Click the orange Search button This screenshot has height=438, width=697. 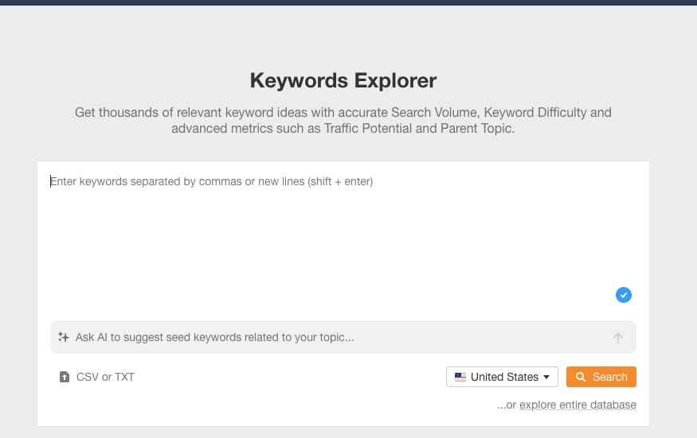click(x=601, y=377)
